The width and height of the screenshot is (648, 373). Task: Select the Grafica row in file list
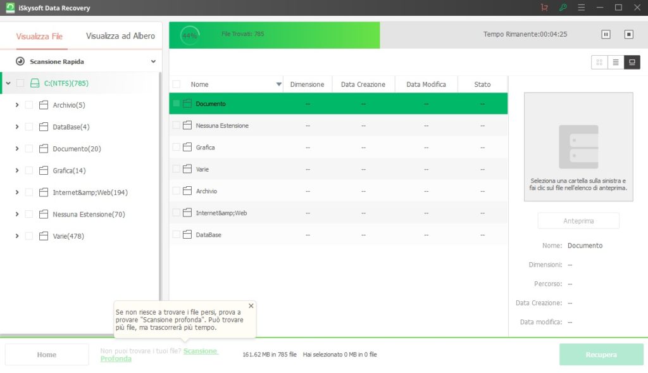tap(338, 147)
